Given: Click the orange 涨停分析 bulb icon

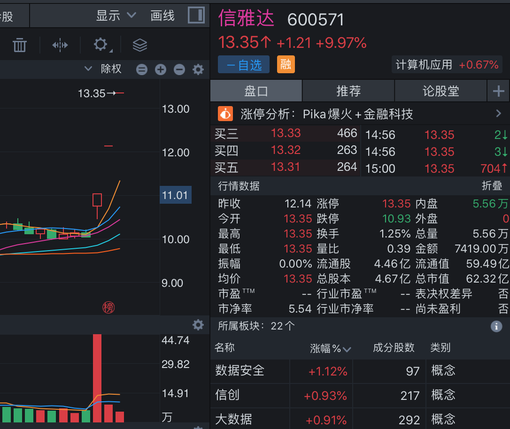Looking at the screenshot, I should coord(225,114).
